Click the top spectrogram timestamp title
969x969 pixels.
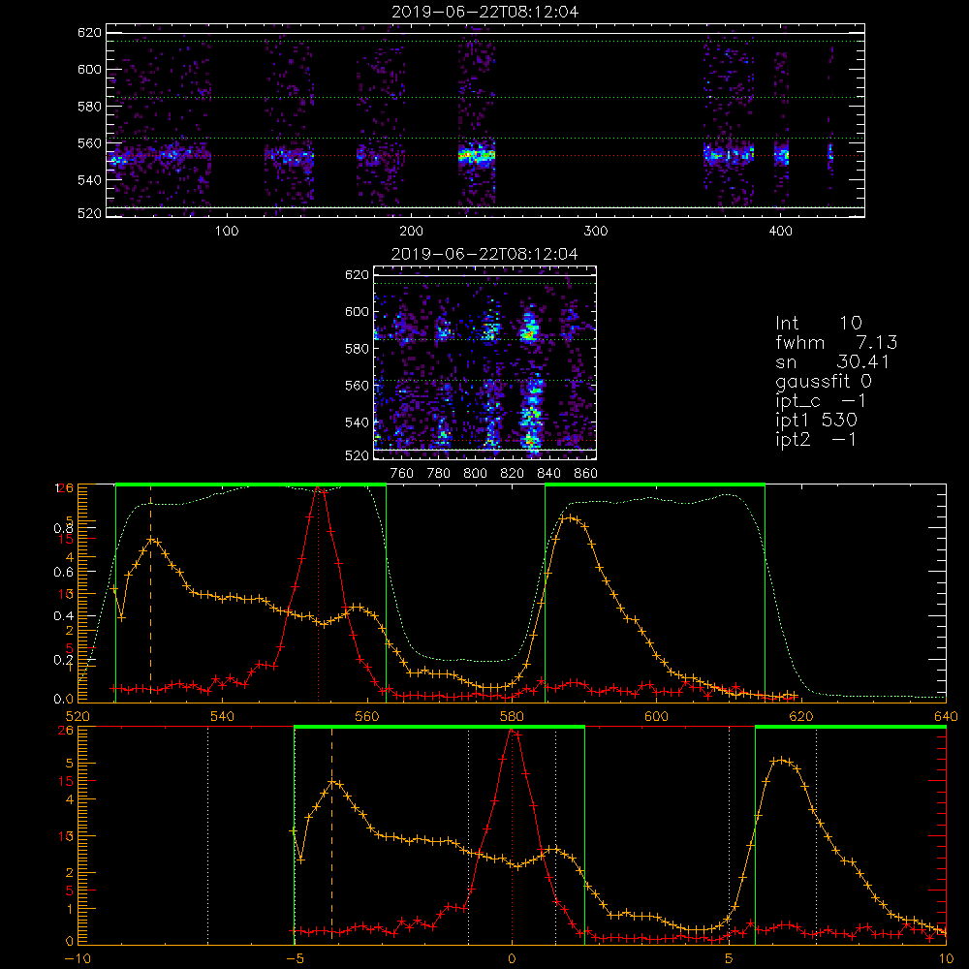coord(484,12)
